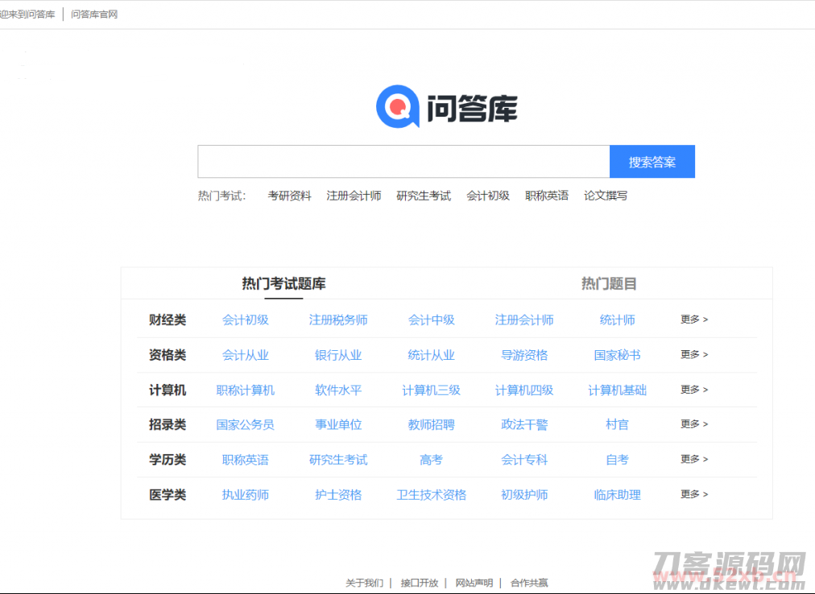This screenshot has width=815, height=594.
Task: Switch to the 热门题目 tab
Action: 608,283
